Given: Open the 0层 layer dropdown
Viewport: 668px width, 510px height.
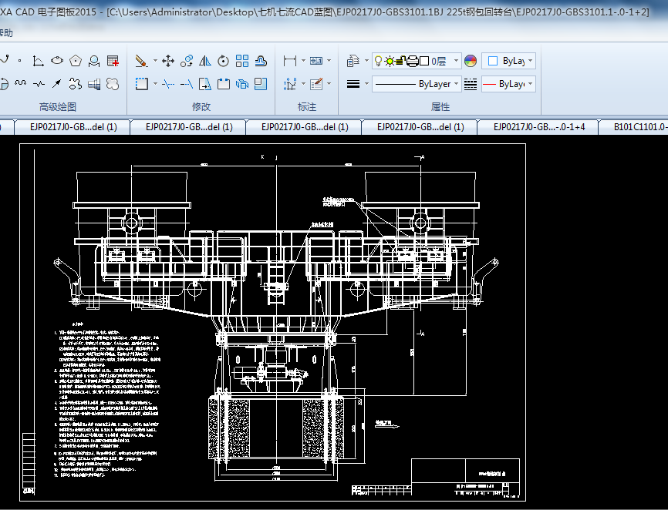Looking at the screenshot, I should [x=456, y=61].
